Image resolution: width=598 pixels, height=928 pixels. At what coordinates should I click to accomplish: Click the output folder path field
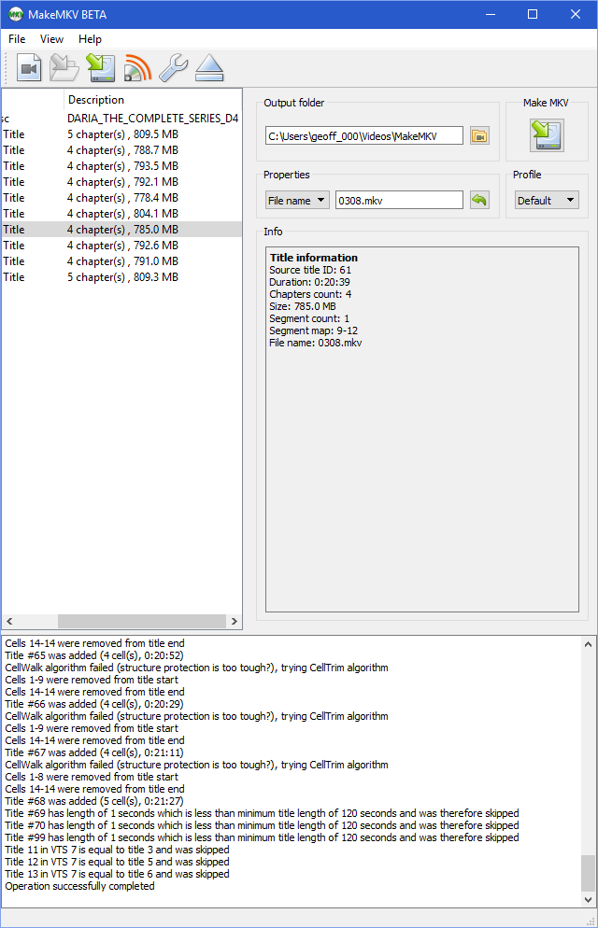click(x=363, y=135)
